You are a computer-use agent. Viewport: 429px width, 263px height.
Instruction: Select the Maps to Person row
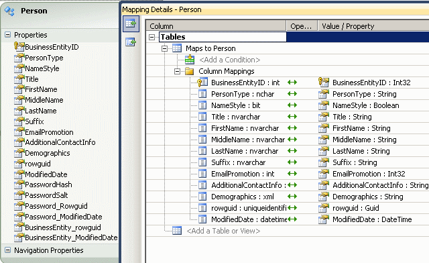click(x=210, y=48)
